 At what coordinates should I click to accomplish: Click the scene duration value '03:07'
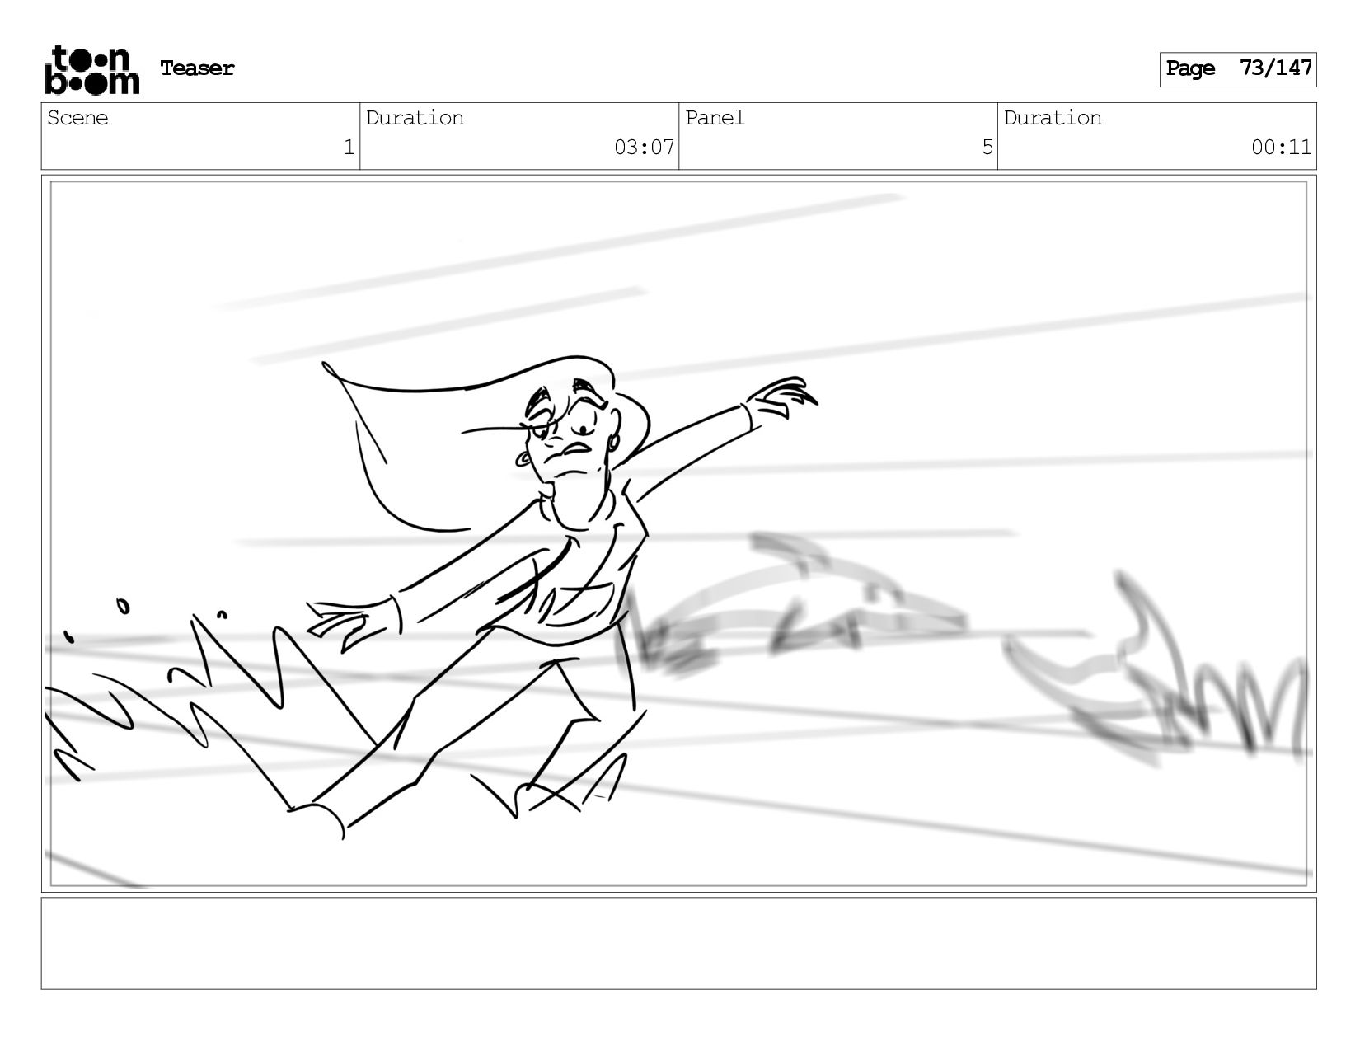(x=645, y=148)
